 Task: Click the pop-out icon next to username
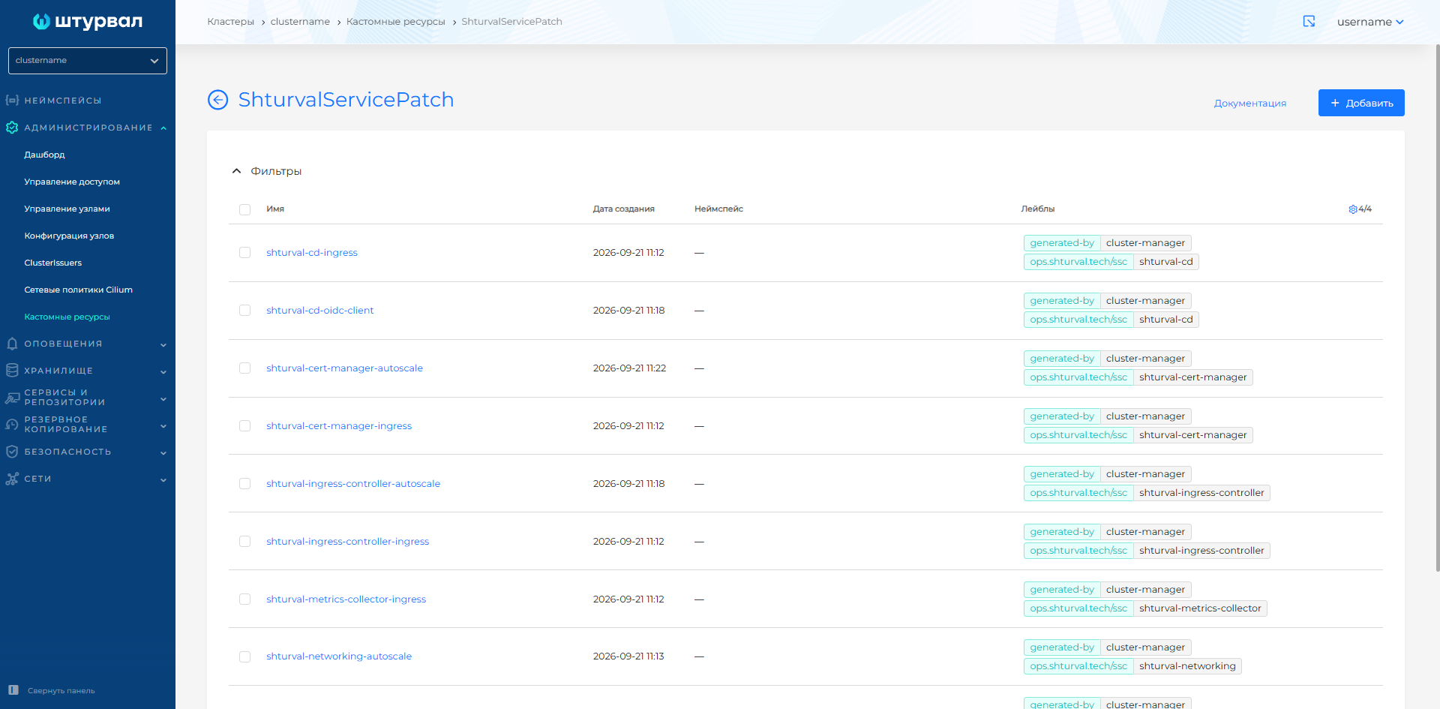pyautogui.click(x=1309, y=21)
